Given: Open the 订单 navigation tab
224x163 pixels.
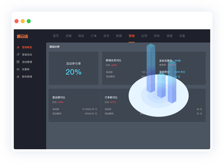Looking at the screenshot, I should (x=94, y=36).
